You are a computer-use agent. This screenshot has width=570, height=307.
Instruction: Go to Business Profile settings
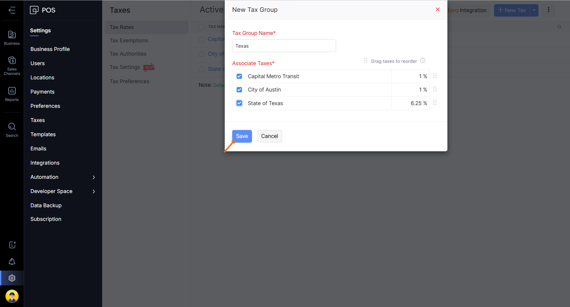(50, 49)
